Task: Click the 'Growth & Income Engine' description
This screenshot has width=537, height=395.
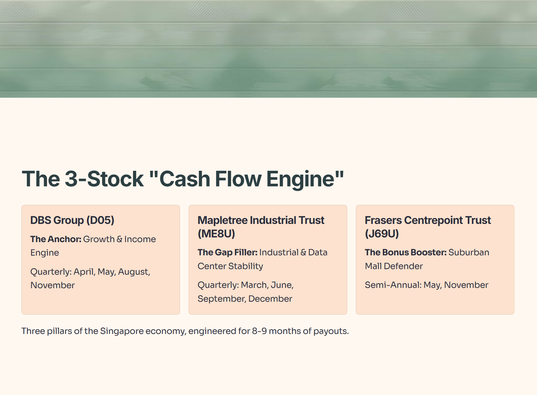Action: pos(93,246)
